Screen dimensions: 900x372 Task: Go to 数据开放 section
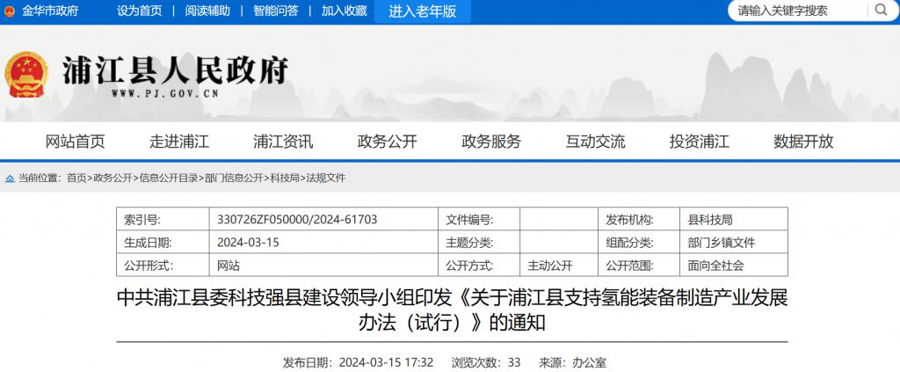pyautogui.click(x=803, y=141)
